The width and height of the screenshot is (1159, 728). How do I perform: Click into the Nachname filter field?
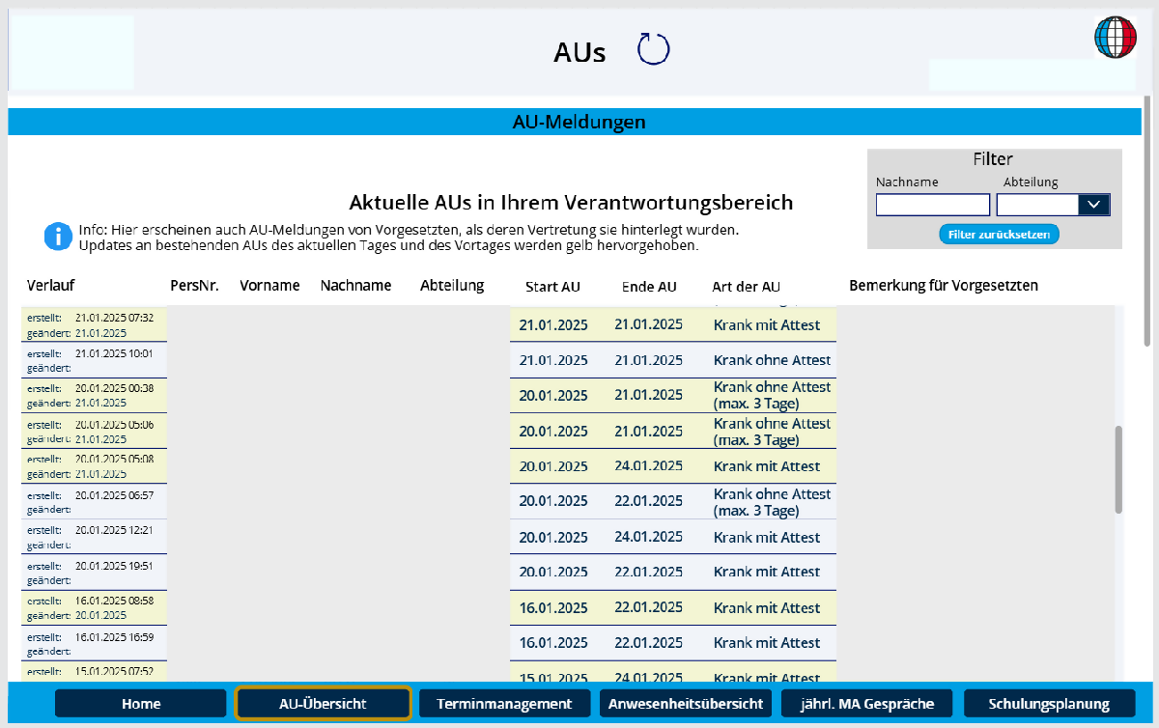click(x=932, y=205)
